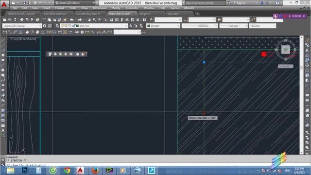Toggle the layer freeze sun icon

pyautogui.click(x=66, y=26)
